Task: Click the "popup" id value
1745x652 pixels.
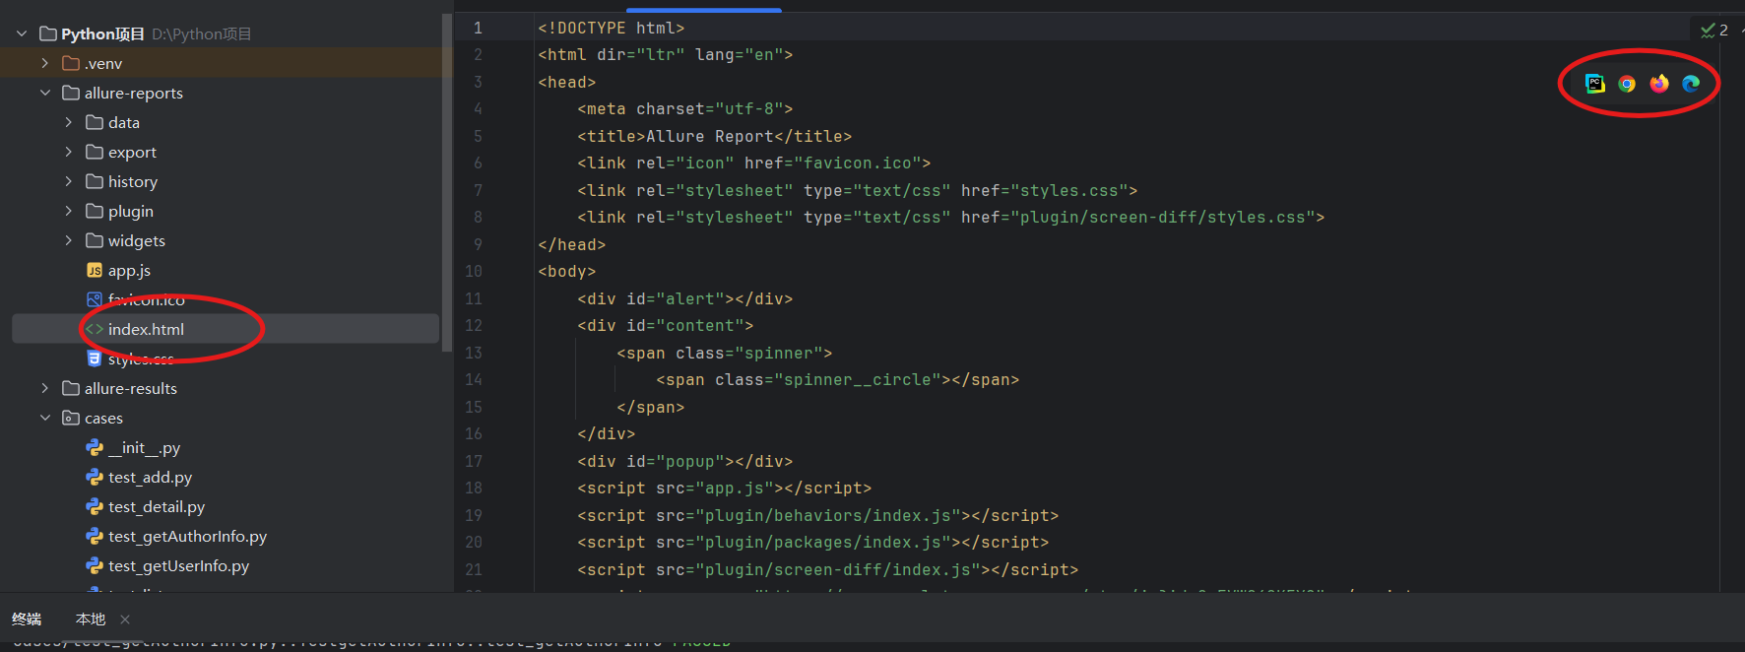Action: click(690, 462)
